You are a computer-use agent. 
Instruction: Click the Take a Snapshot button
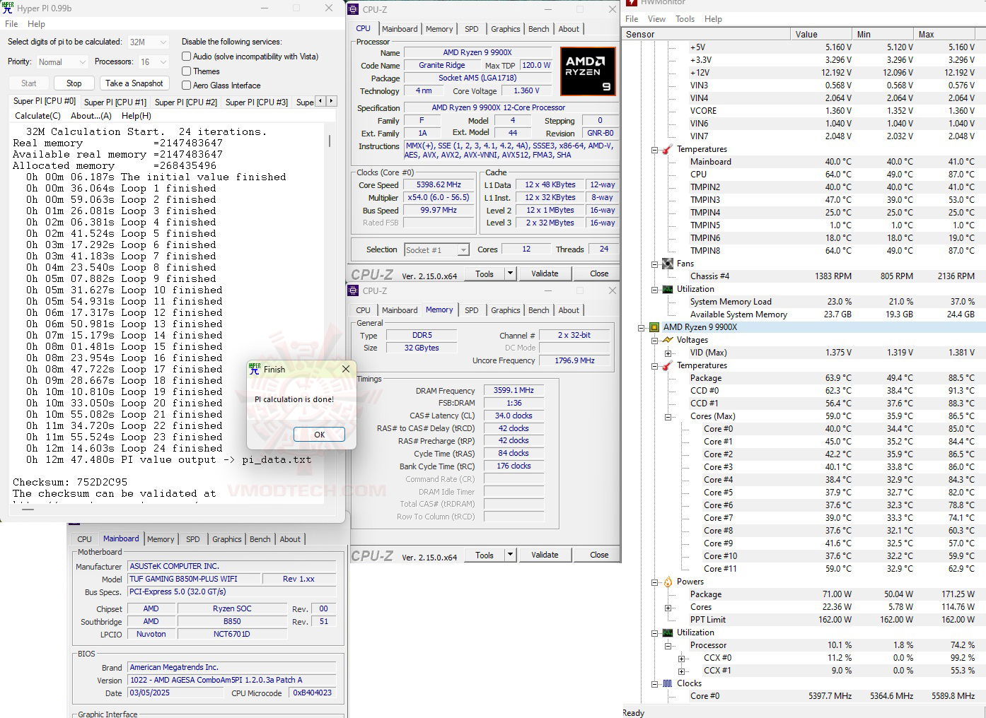click(x=134, y=83)
